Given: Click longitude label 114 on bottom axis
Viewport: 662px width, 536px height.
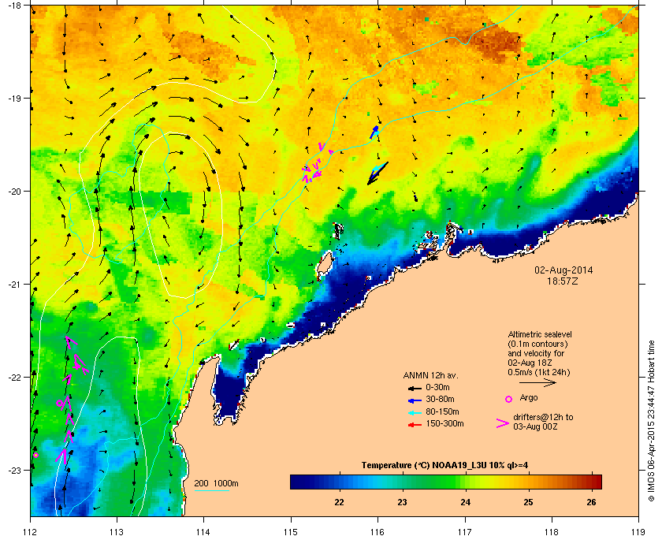Looking at the screenshot, I should click(203, 532).
